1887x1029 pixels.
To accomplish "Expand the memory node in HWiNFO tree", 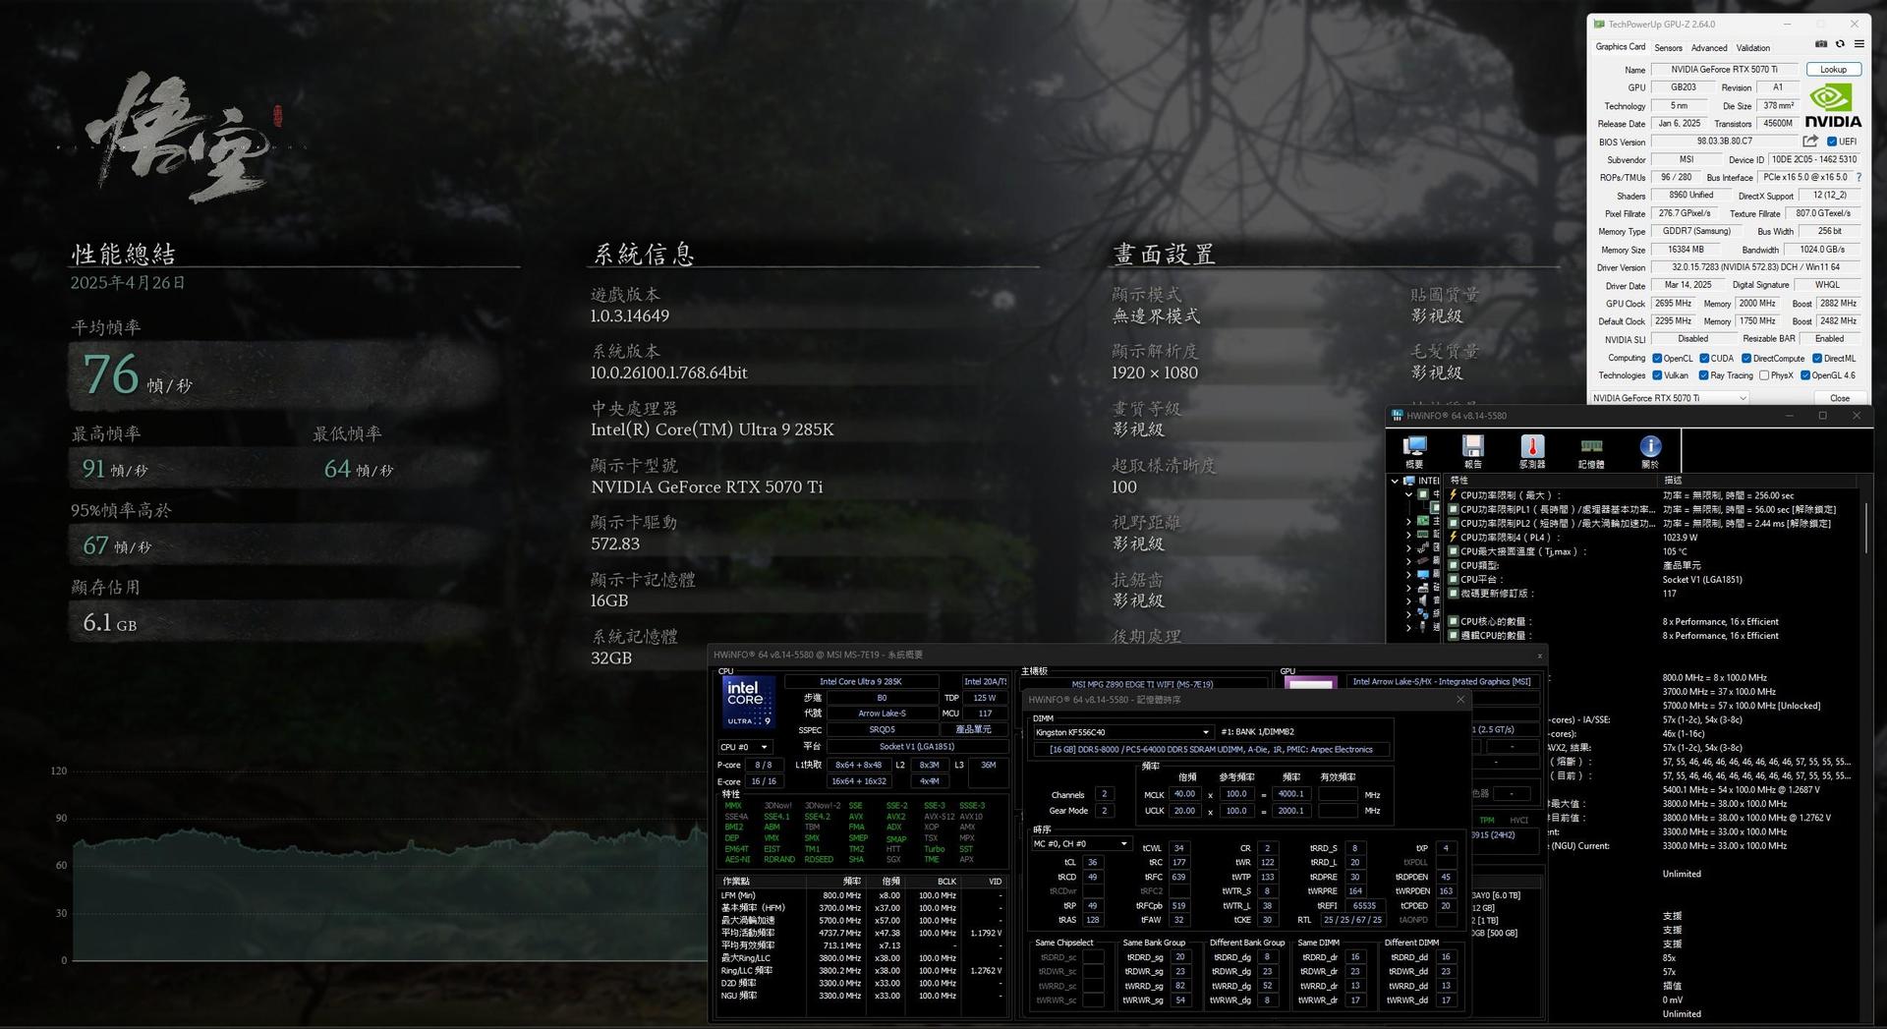I will click(x=1408, y=535).
